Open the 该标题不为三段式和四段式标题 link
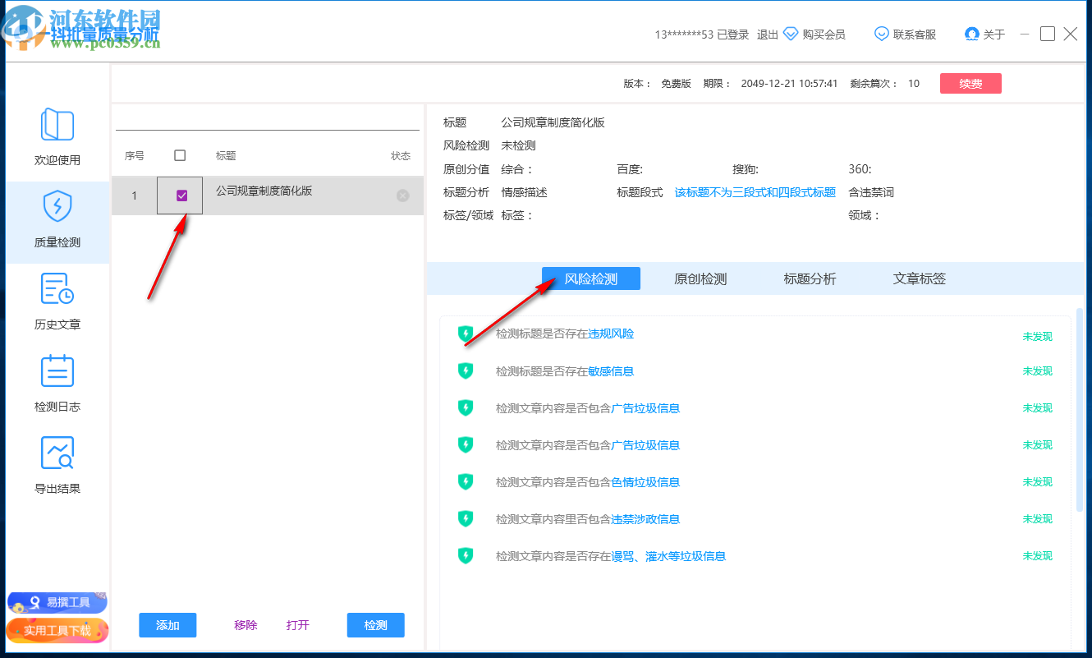 click(x=755, y=192)
